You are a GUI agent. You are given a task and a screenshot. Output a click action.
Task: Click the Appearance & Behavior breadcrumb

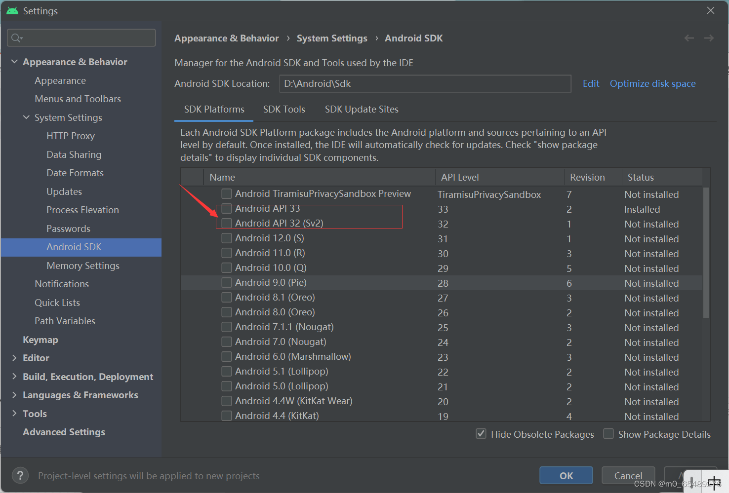tap(226, 38)
